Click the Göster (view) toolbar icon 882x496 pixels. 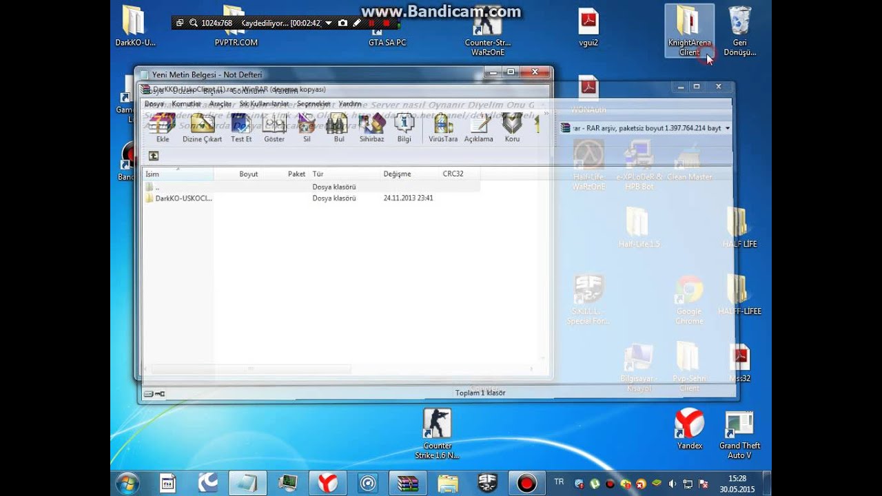click(274, 127)
